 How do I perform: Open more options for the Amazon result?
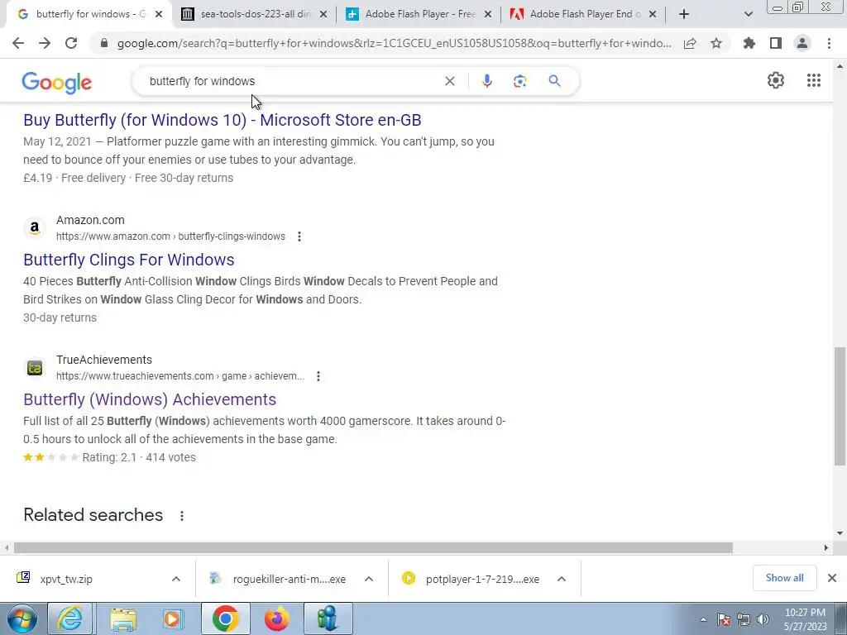click(x=299, y=236)
